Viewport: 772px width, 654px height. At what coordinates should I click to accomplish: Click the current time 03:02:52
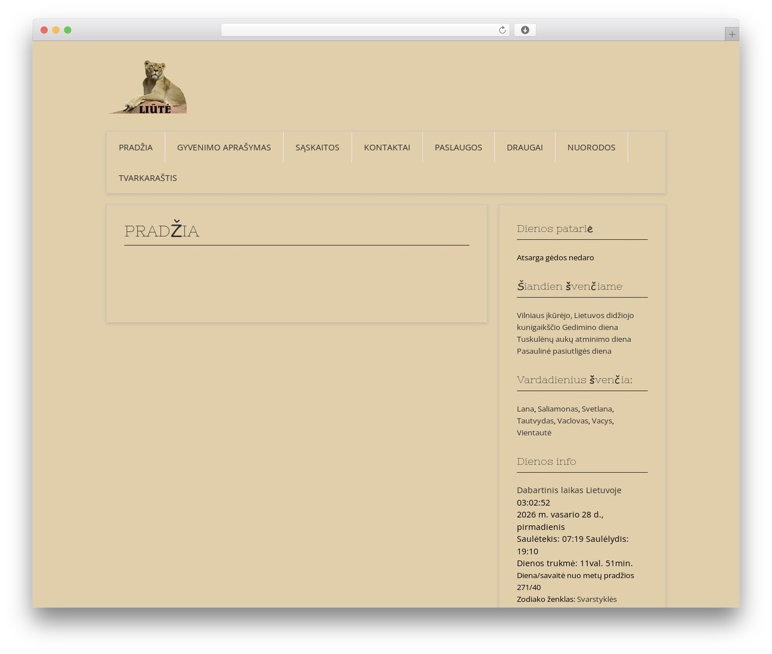point(533,503)
